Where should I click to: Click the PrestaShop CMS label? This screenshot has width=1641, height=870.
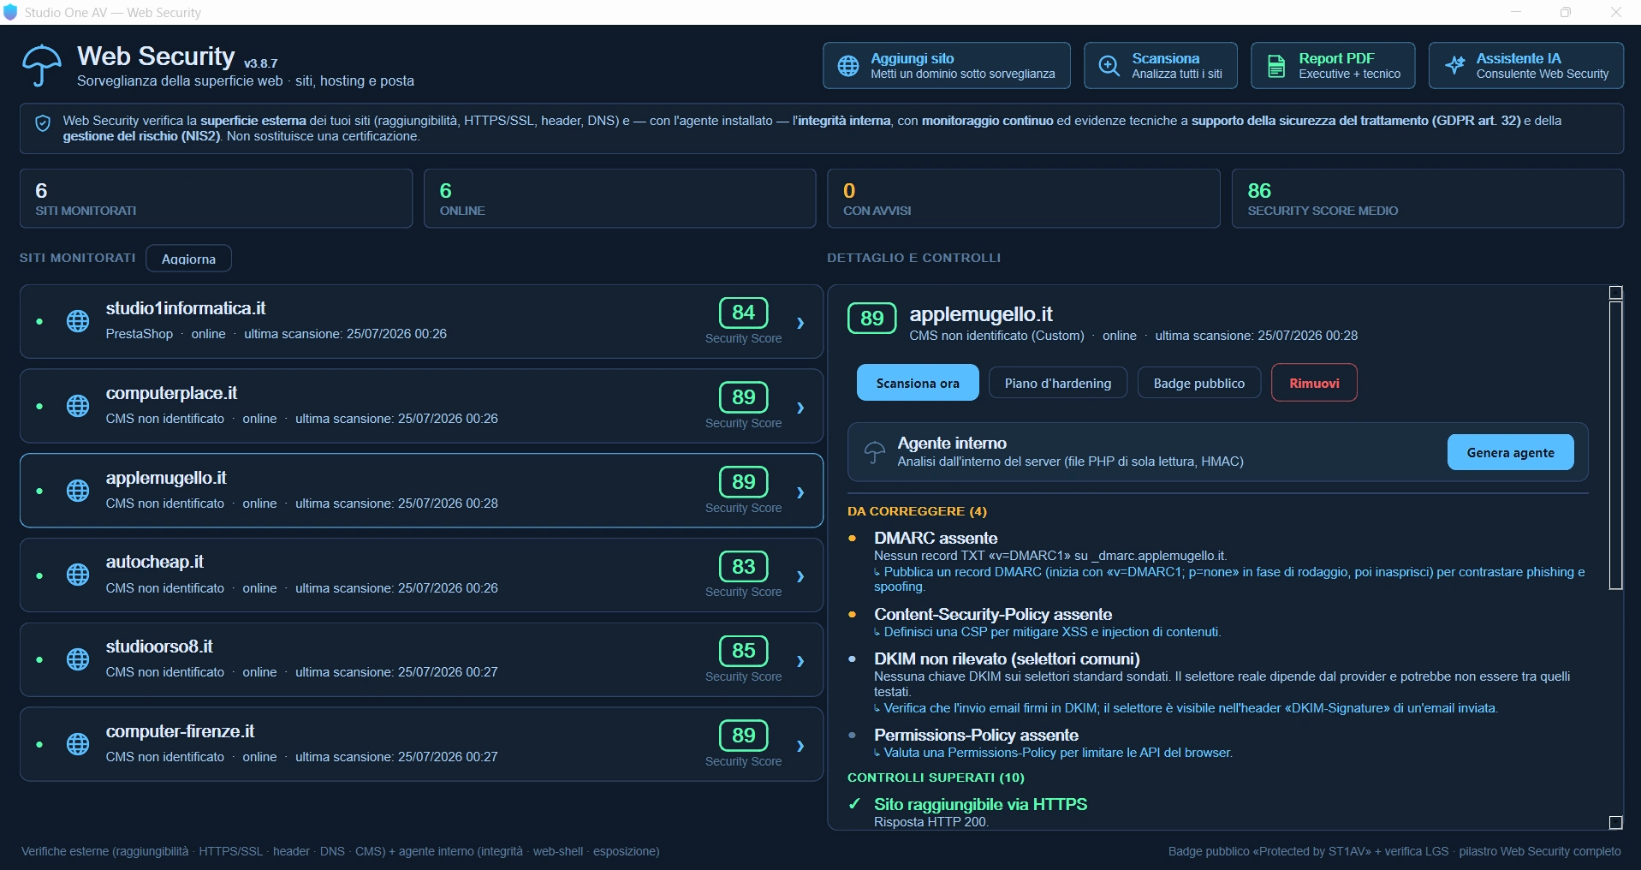140,334
